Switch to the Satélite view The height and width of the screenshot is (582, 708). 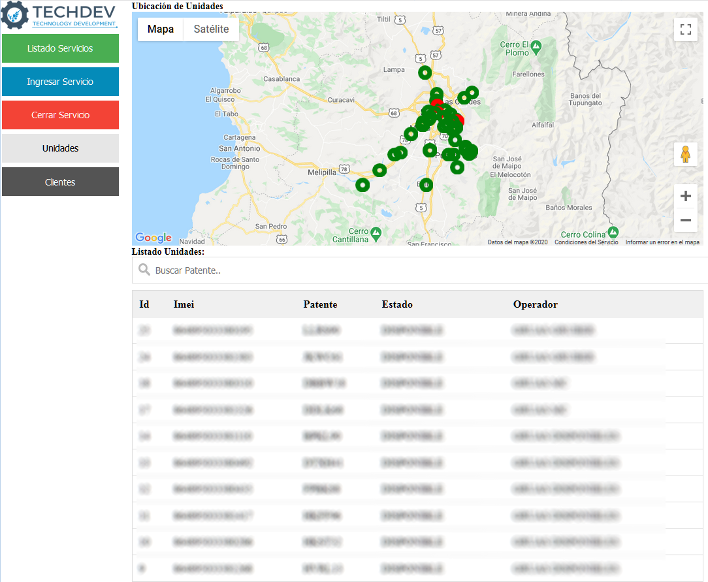212,29
